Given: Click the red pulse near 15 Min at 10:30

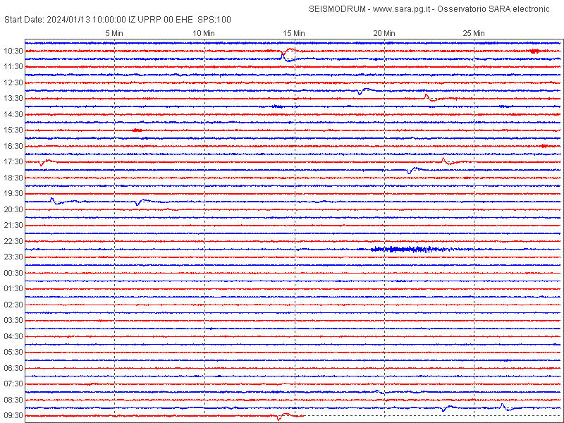Looking at the screenshot, I should pyautogui.click(x=288, y=51).
